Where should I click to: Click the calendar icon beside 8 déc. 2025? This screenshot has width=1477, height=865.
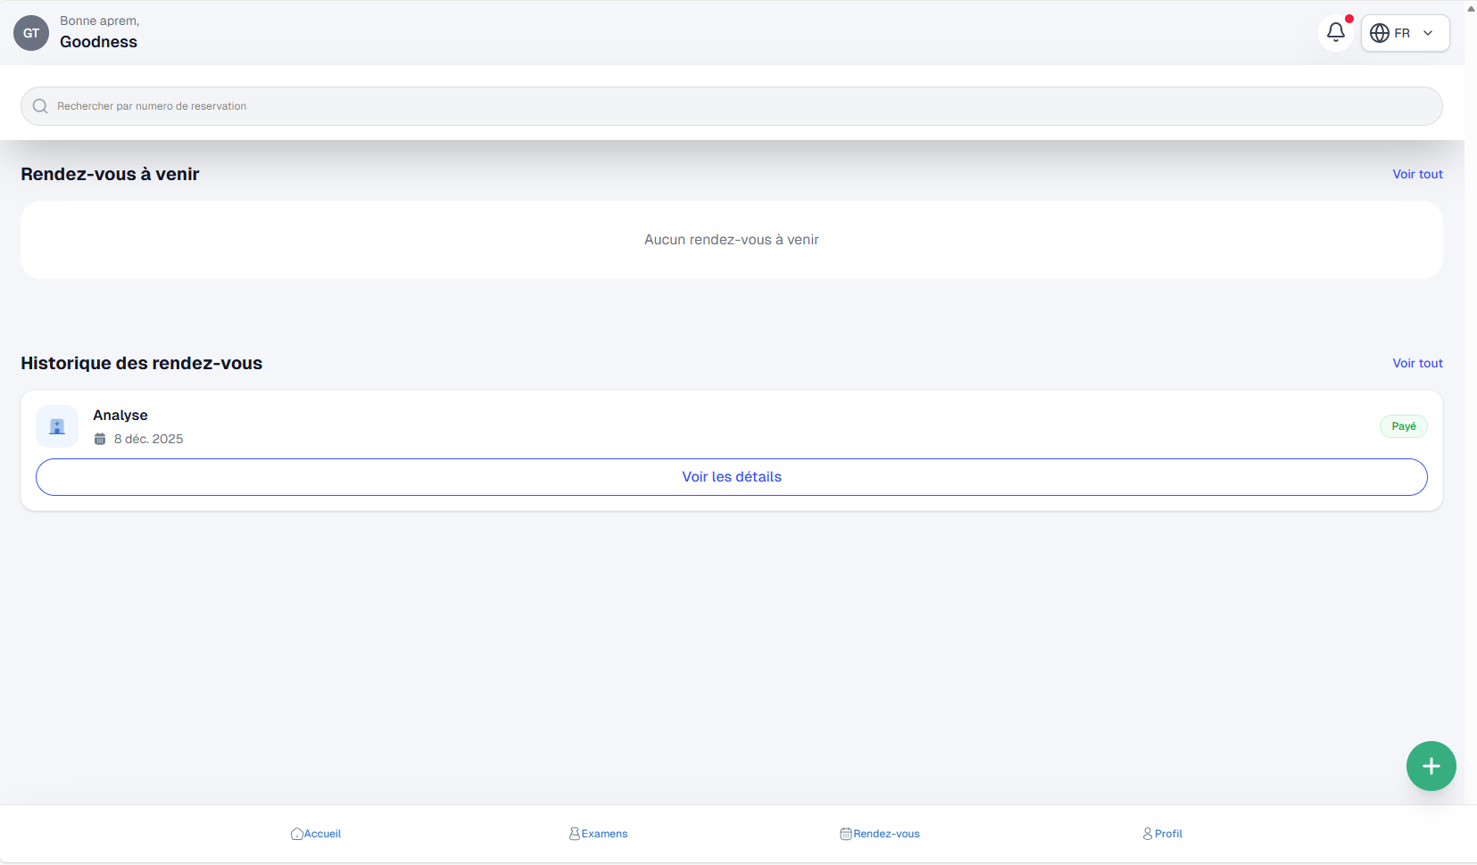[x=100, y=439]
